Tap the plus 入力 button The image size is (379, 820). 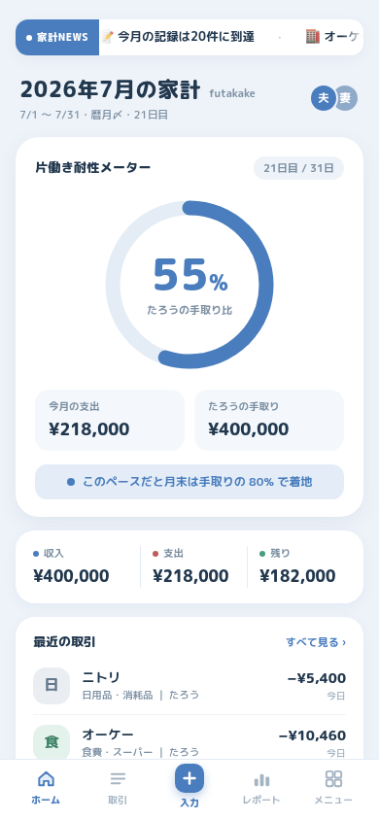click(x=189, y=778)
